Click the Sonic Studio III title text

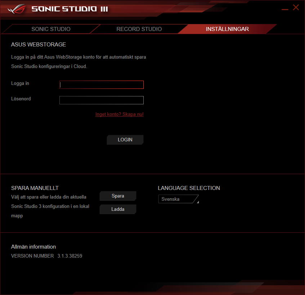click(69, 9)
